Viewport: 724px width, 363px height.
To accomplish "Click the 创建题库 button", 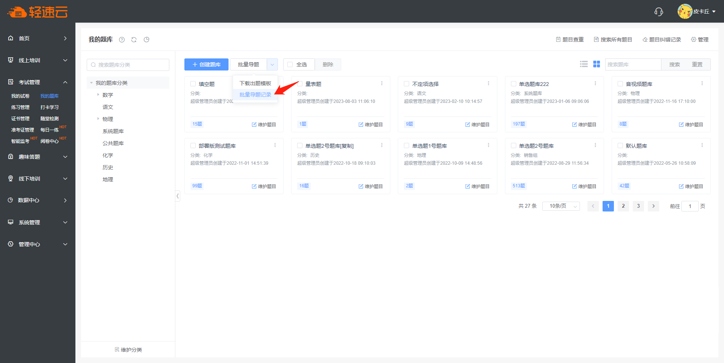I will [x=206, y=64].
